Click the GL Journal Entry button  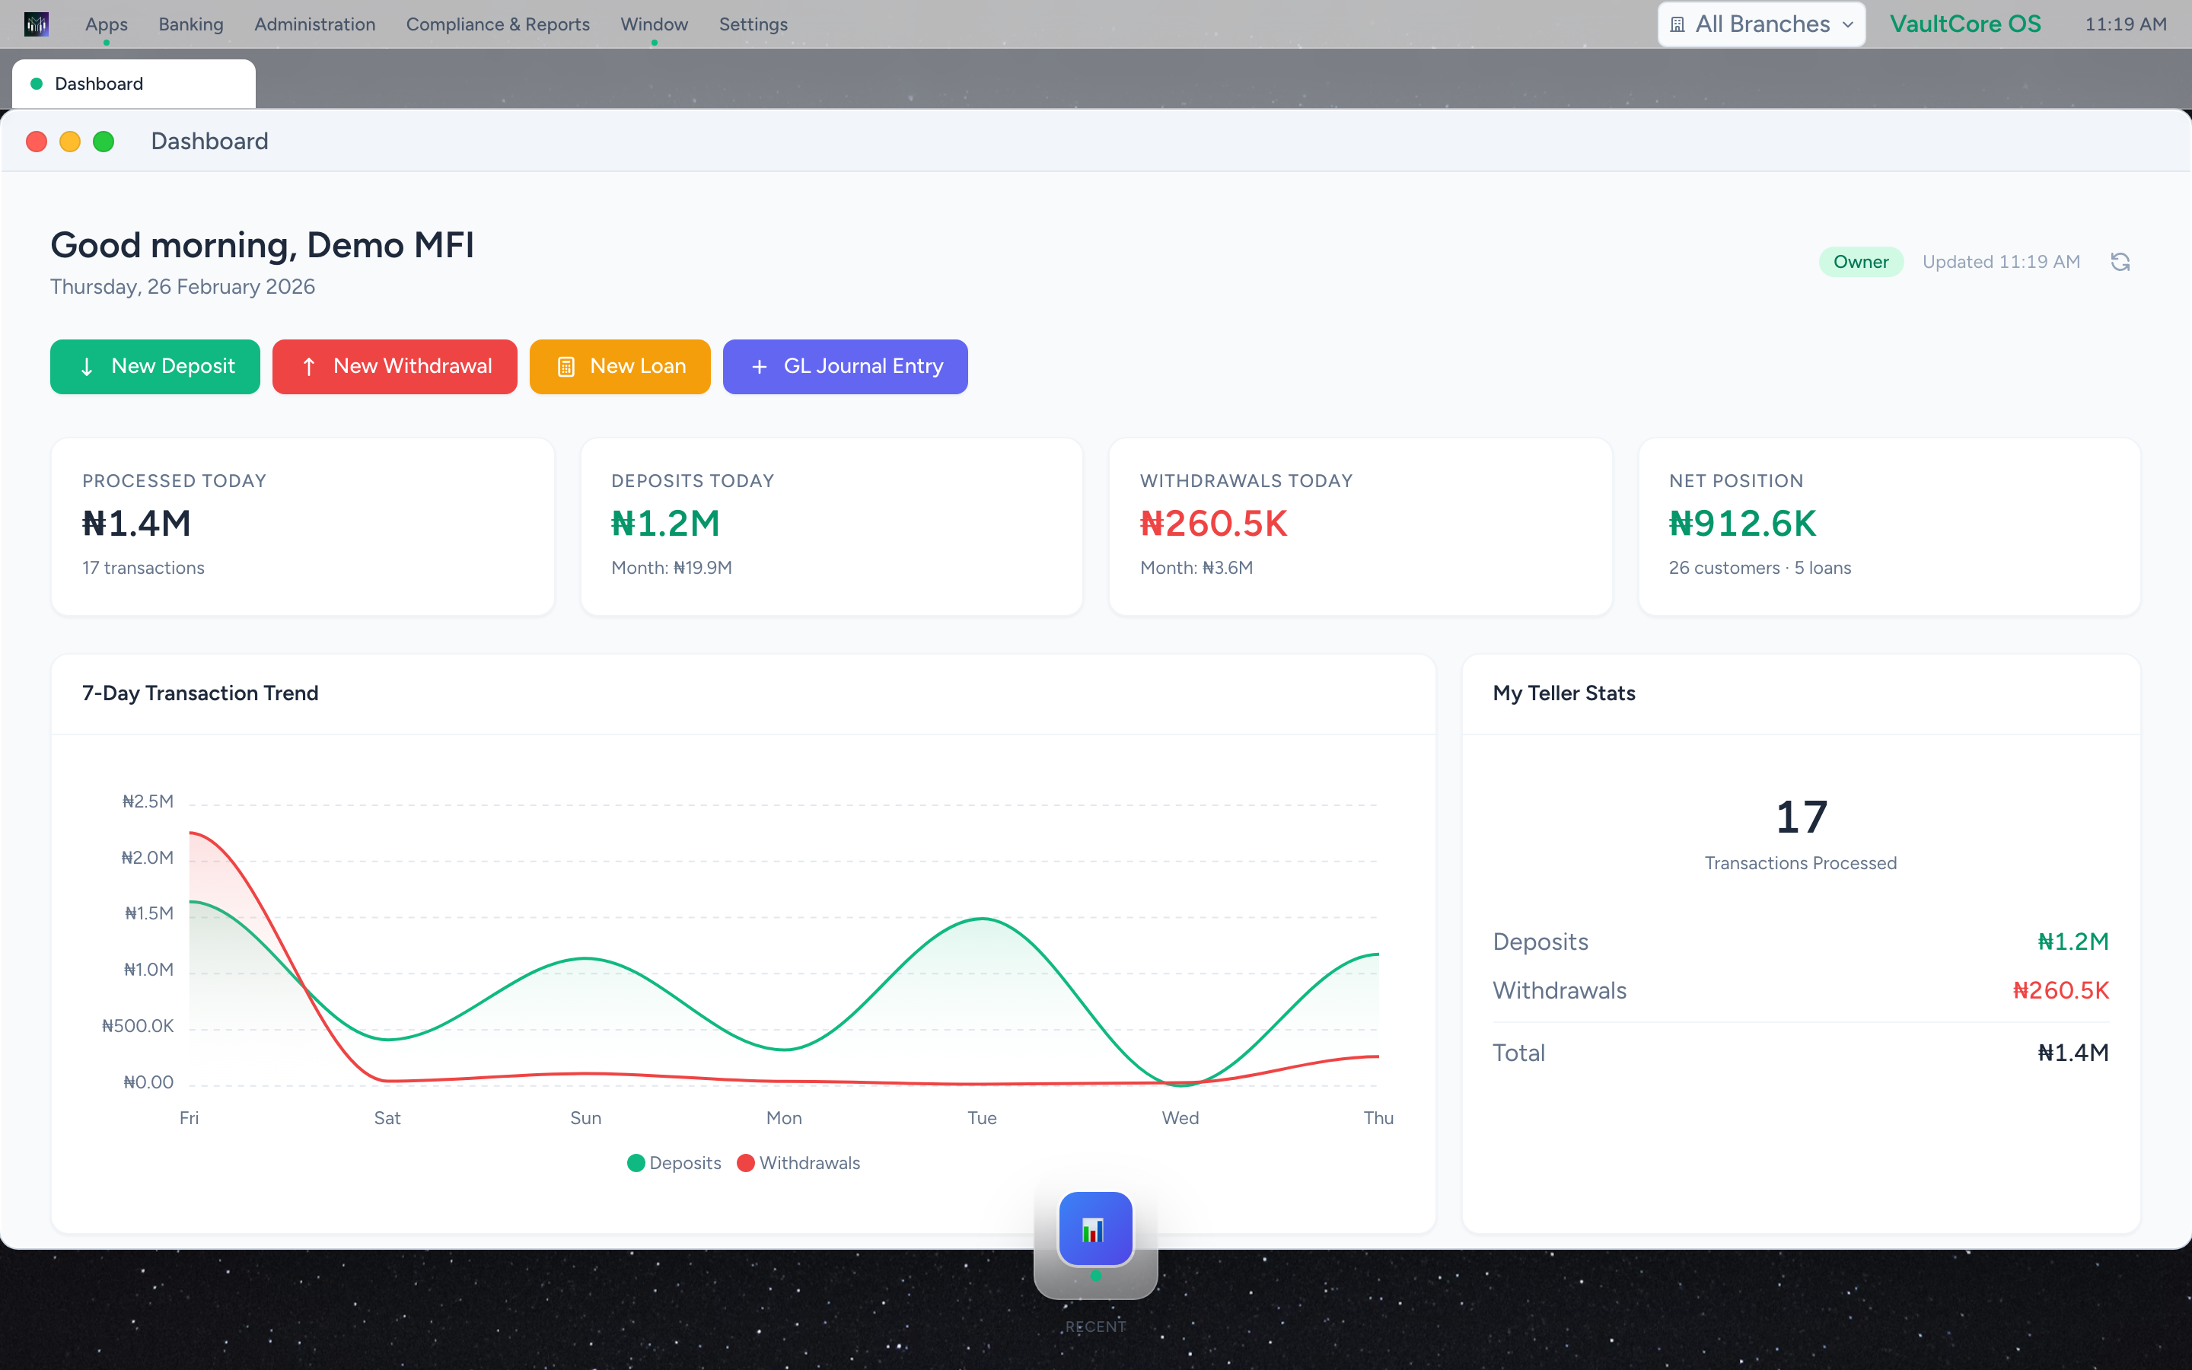pyautogui.click(x=845, y=366)
